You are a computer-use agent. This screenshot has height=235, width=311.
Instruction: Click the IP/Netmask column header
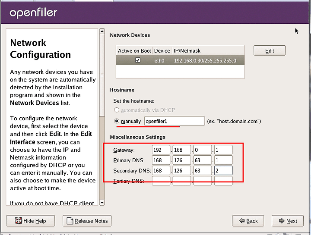tap(208, 51)
